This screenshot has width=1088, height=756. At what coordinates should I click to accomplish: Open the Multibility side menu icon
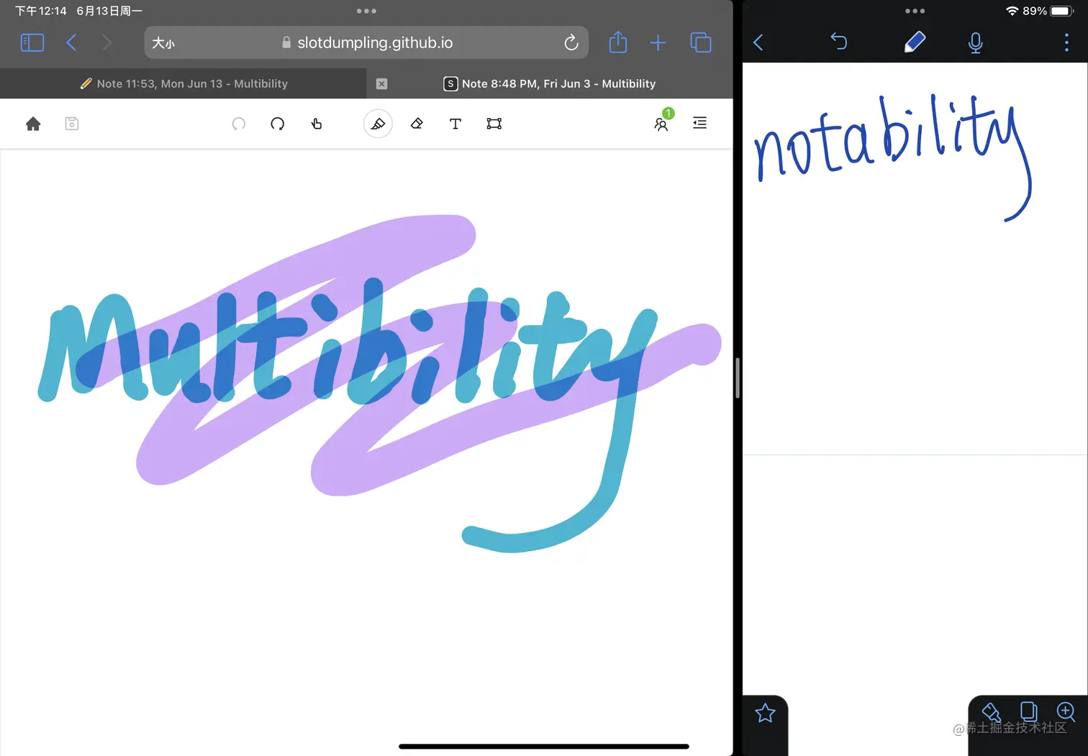point(699,123)
